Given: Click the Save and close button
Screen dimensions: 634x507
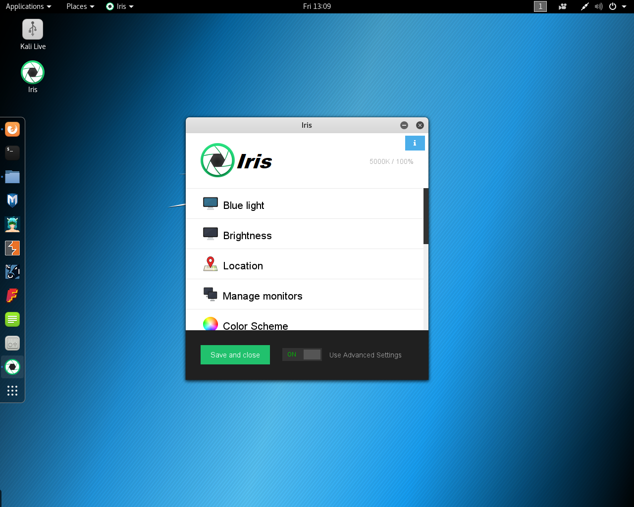Looking at the screenshot, I should coord(235,355).
